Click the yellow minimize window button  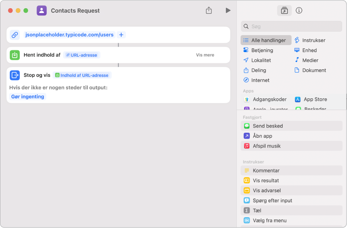18,10
